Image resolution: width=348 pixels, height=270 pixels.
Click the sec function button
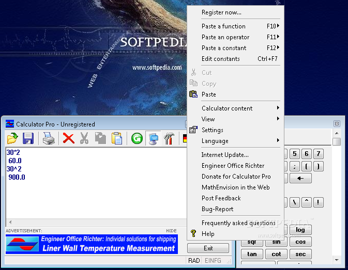pos(300,254)
